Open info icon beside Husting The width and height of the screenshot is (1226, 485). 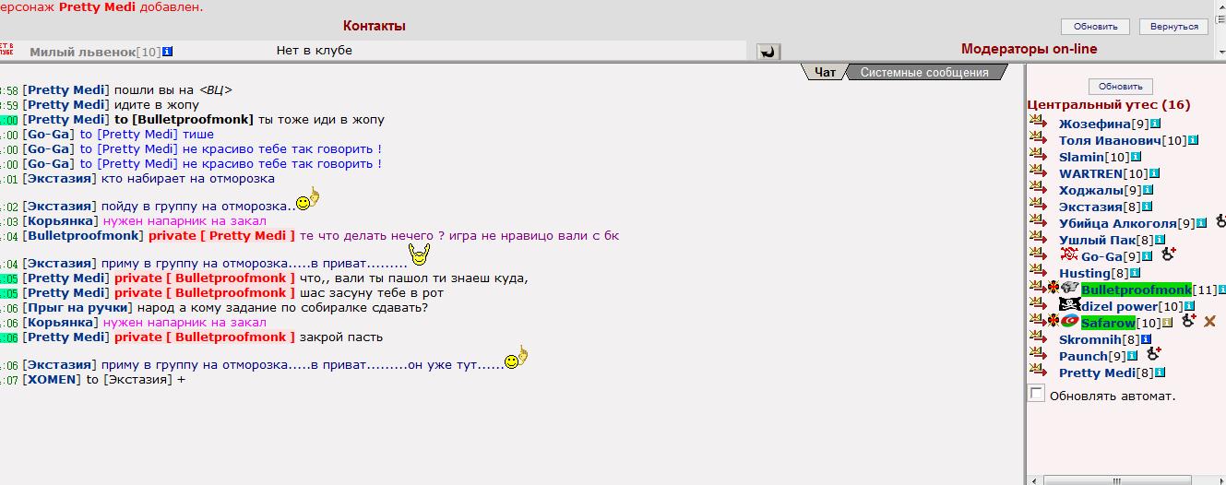(1135, 273)
